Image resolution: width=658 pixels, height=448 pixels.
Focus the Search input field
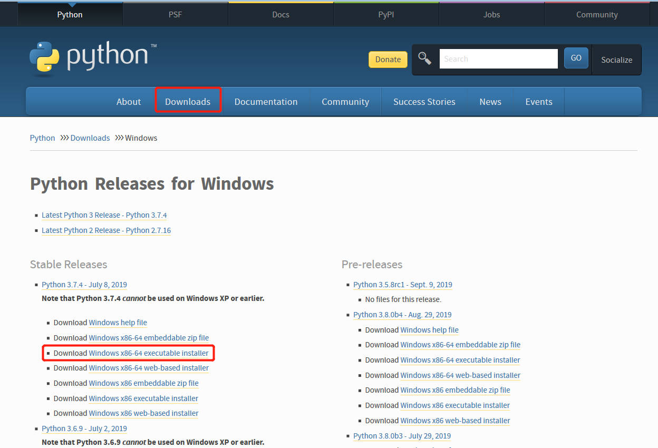coord(498,59)
